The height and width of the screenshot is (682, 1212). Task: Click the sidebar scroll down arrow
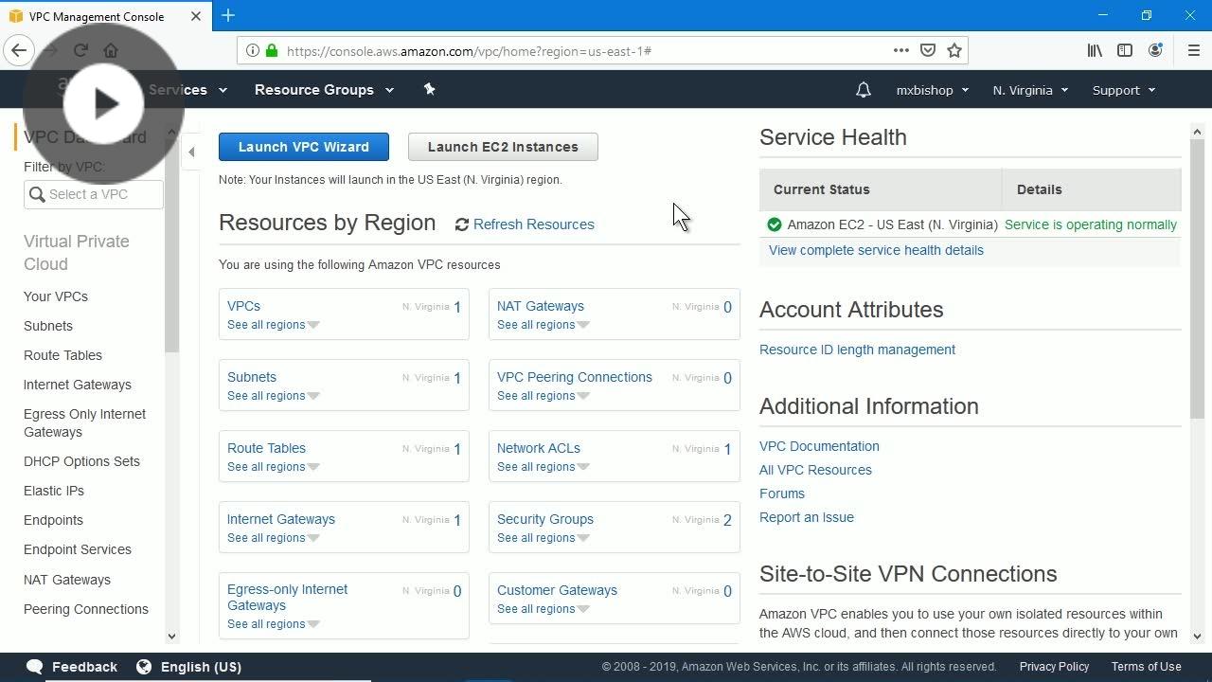click(x=171, y=637)
